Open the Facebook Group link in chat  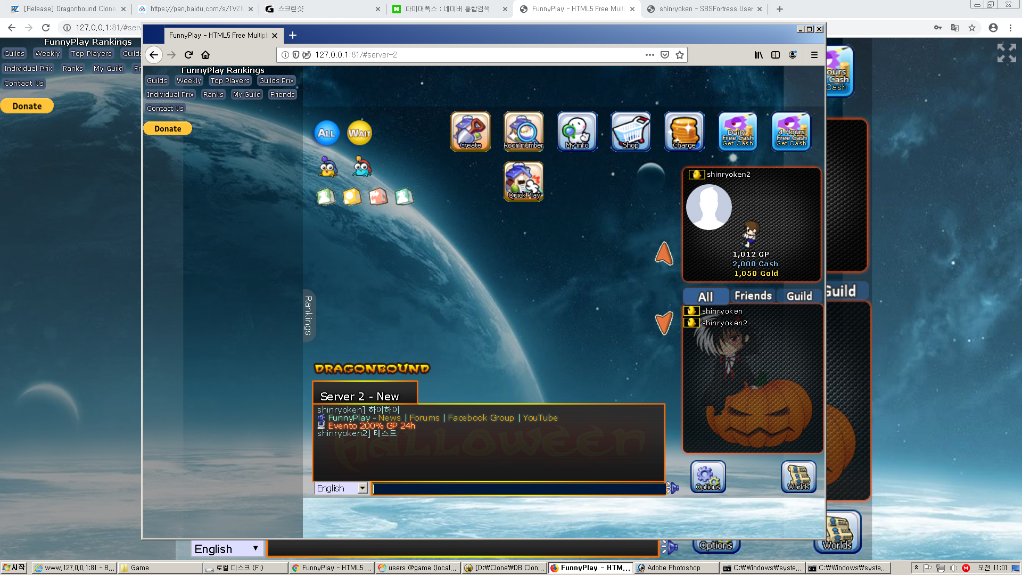pyautogui.click(x=481, y=418)
